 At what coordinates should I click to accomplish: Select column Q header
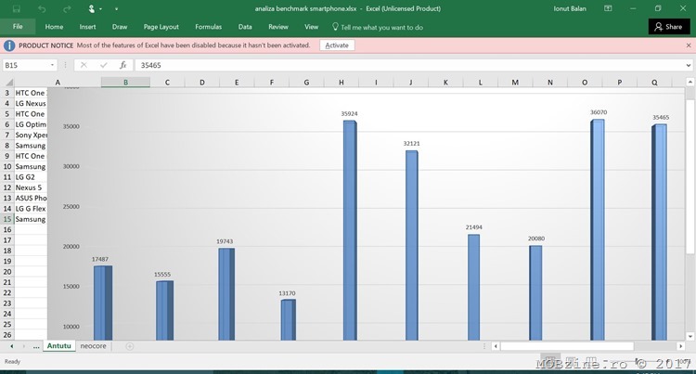(x=654, y=82)
